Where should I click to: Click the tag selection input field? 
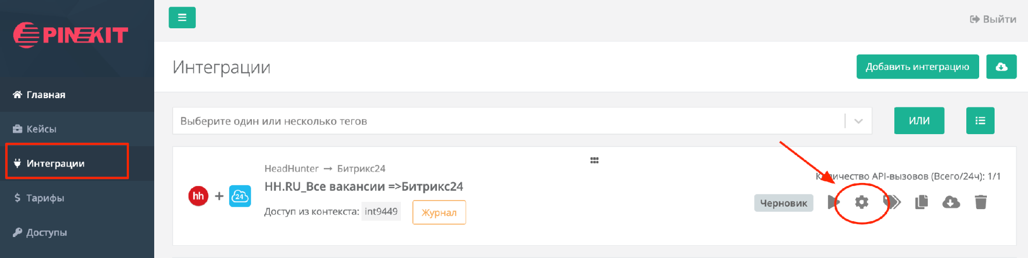[509, 121]
